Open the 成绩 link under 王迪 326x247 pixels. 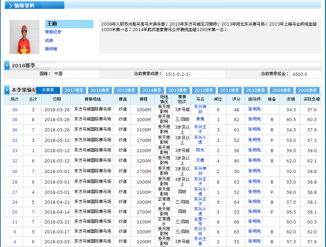coord(49,41)
